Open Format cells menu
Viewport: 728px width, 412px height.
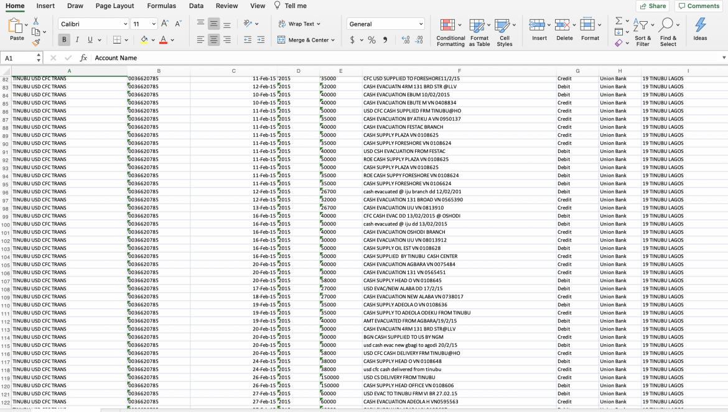pyautogui.click(x=590, y=30)
